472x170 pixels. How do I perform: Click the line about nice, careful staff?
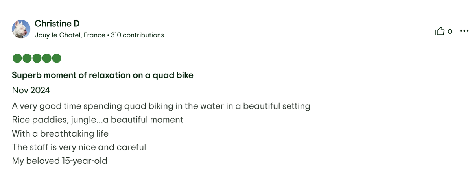tap(79, 147)
